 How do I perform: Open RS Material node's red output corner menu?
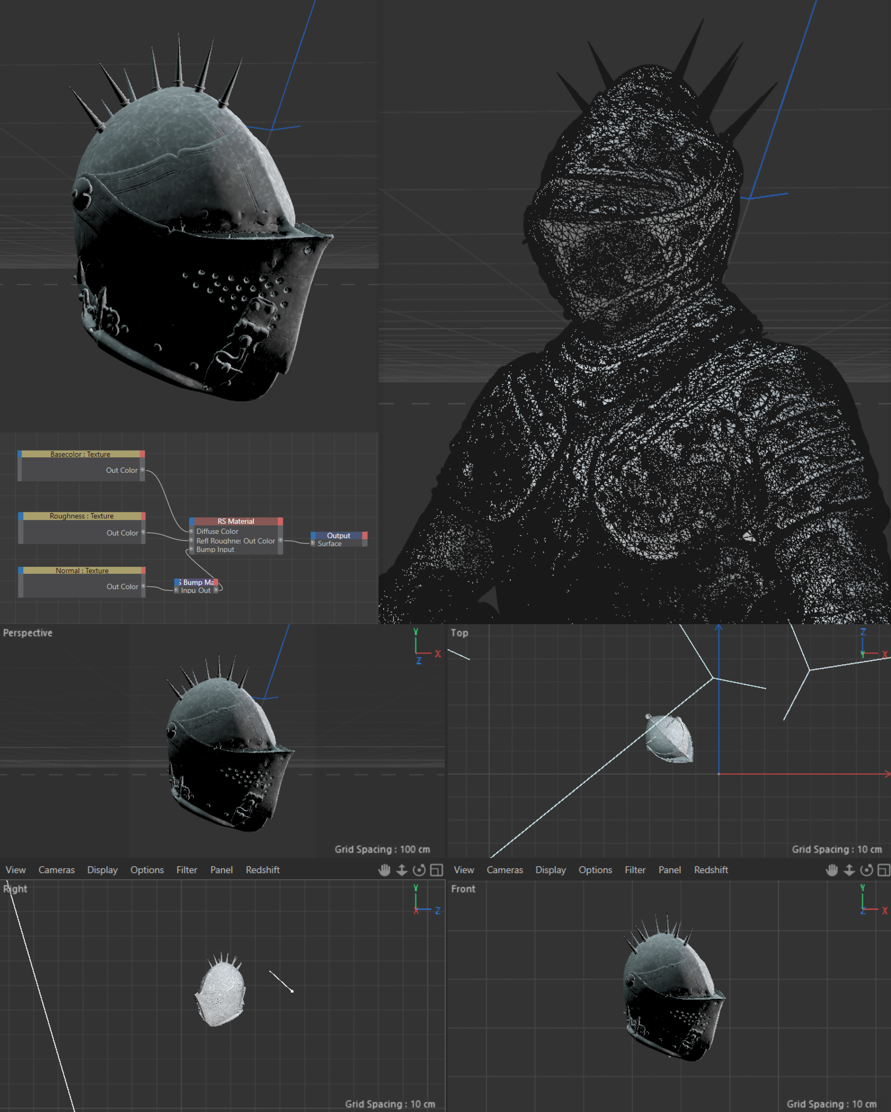[x=280, y=521]
